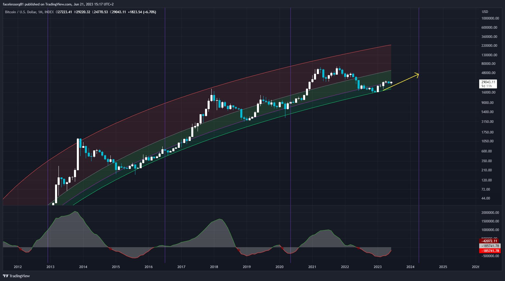Click the 2024 label on the time axis

(x=410, y=267)
